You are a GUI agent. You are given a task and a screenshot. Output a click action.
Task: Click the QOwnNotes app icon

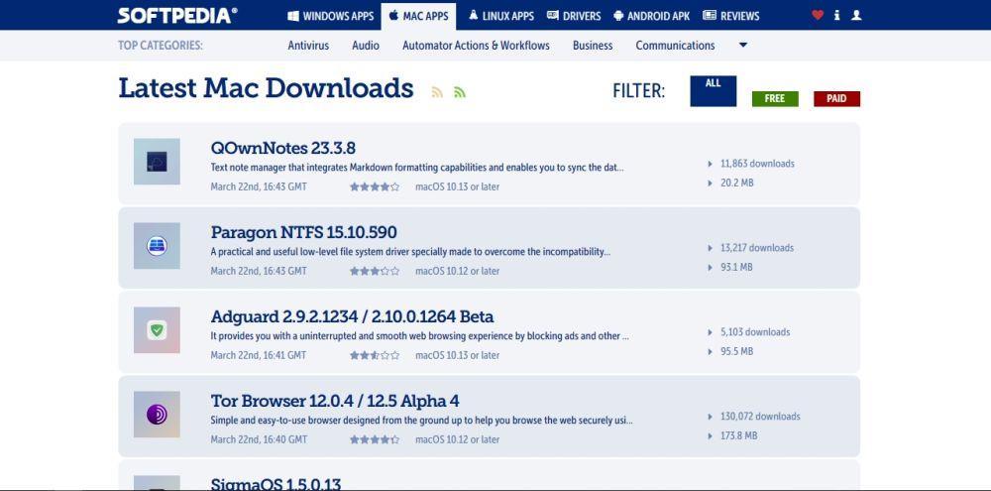coord(157,162)
